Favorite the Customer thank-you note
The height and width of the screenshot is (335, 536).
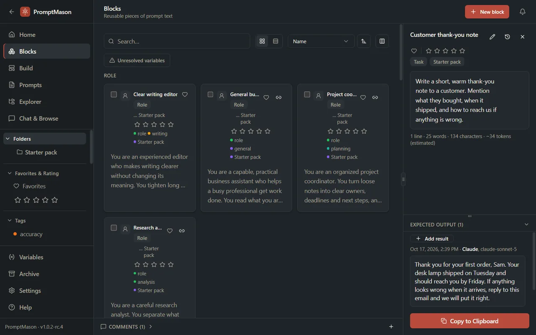414,51
